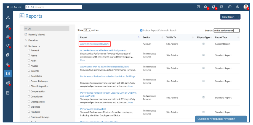Open the people sidebar icon
Screen dimensions: 253x125
point(8,18)
